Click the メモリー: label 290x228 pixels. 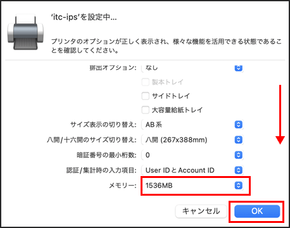pos(123,186)
